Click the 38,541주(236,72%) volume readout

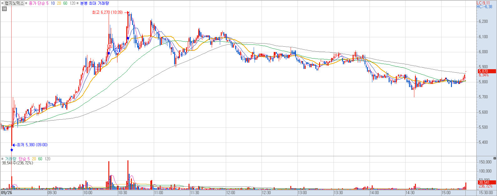point(18,163)
